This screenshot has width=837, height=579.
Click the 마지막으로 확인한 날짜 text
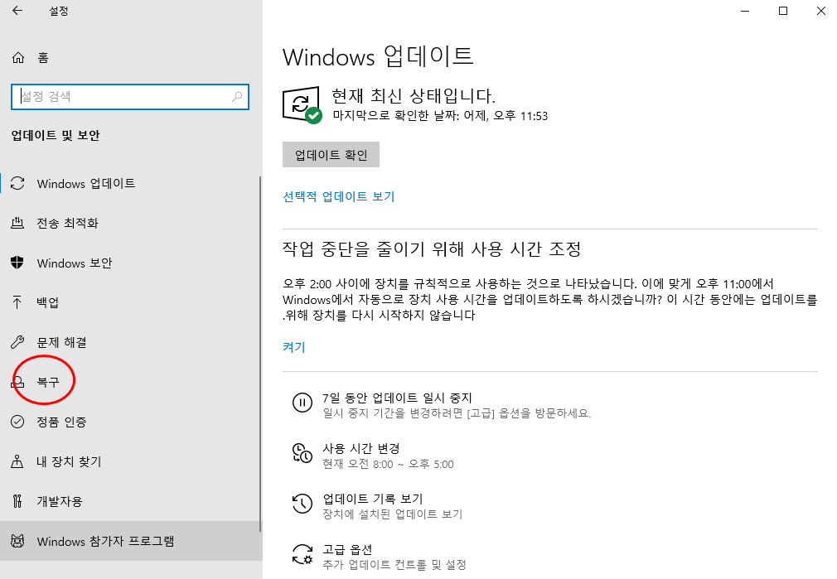(440, 116)
